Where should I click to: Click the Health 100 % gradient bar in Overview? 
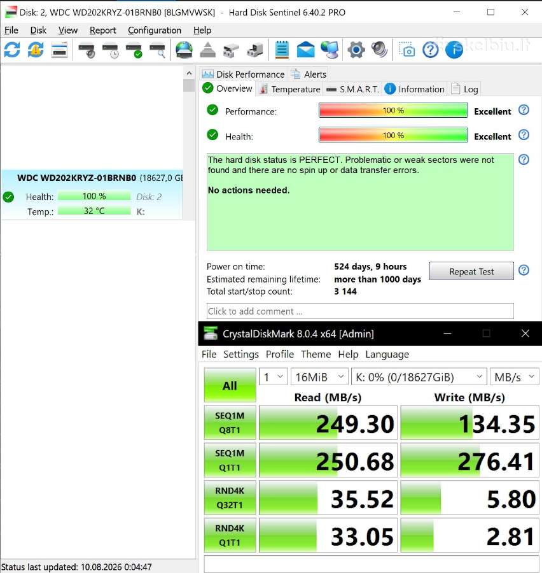point(393,135)
